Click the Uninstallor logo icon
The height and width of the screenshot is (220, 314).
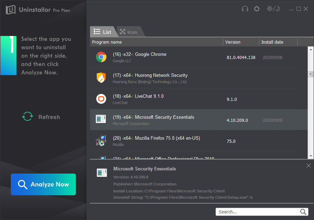pyautogui.click(x=10, y=10)
